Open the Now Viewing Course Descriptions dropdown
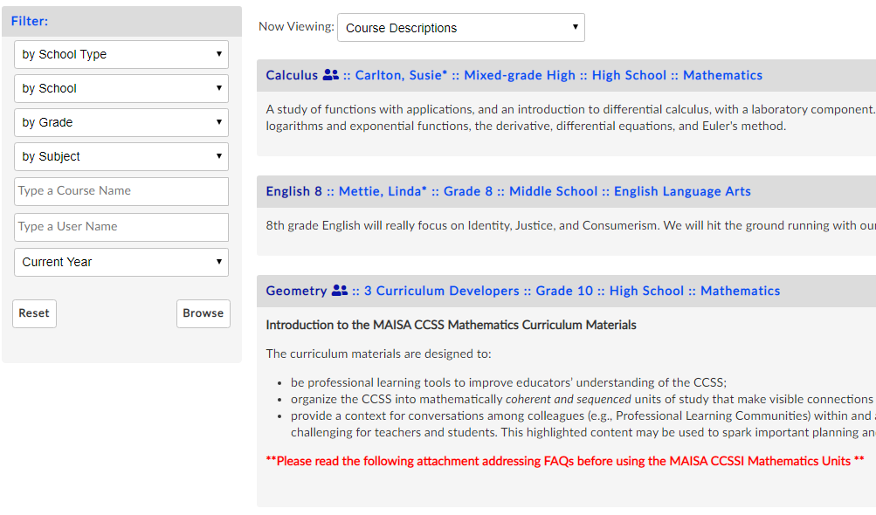Screen dimensions: 876x515 460,28
